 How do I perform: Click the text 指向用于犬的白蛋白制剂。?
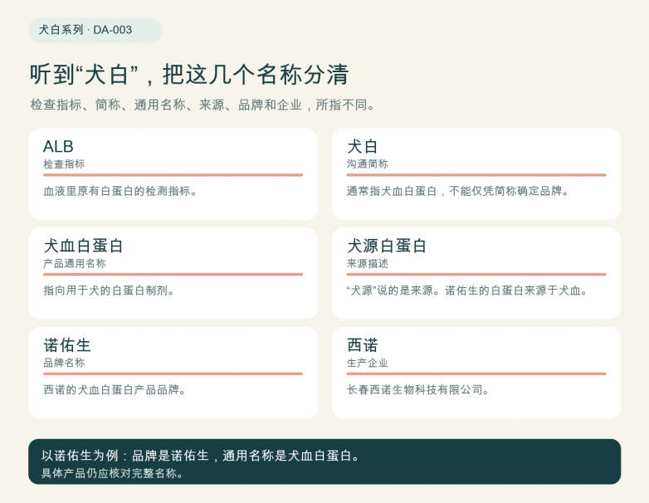(109, 291)
